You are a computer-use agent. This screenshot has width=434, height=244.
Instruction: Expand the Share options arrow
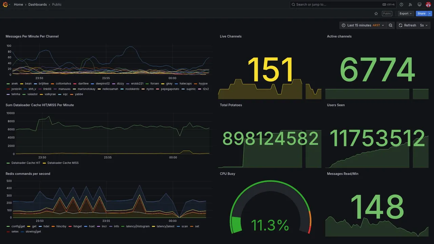430,14
